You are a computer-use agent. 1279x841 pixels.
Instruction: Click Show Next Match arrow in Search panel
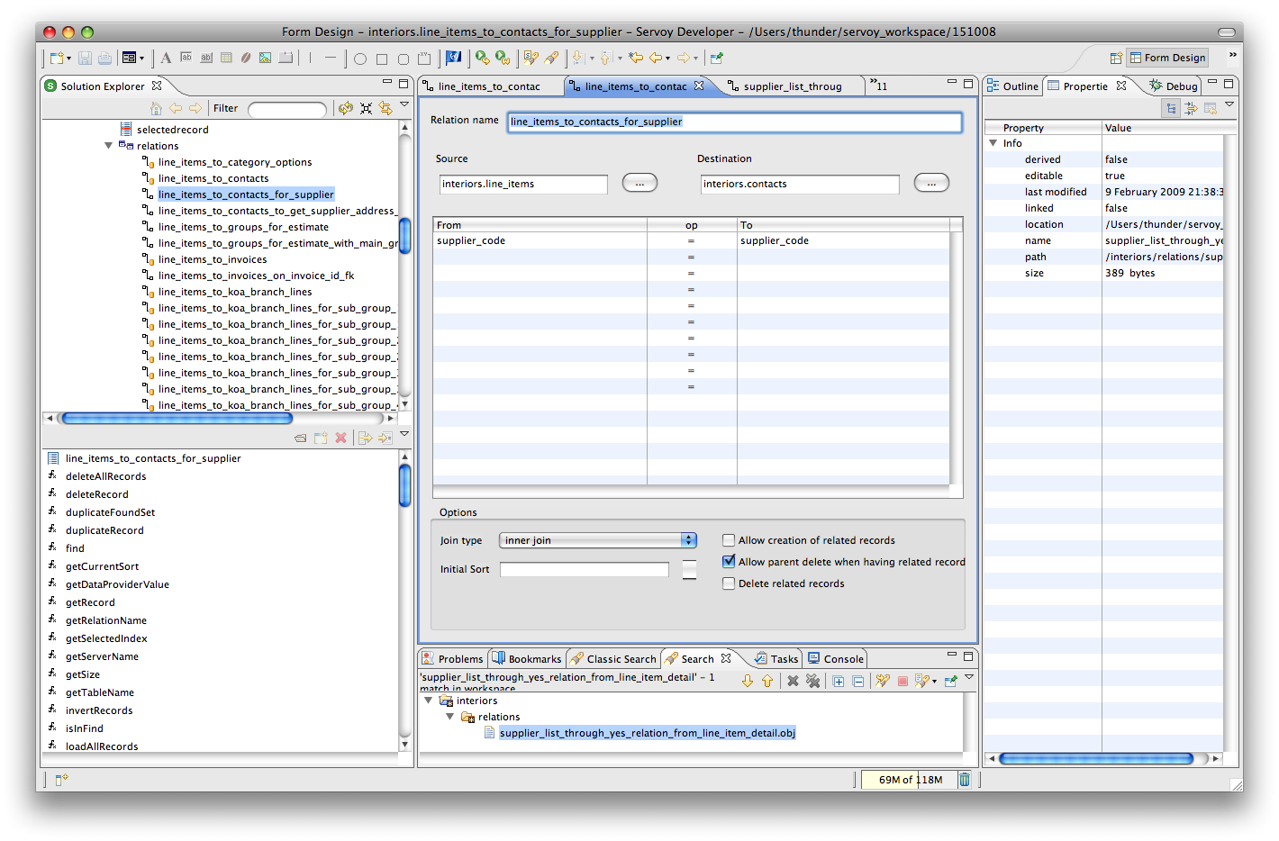point(748,682)
